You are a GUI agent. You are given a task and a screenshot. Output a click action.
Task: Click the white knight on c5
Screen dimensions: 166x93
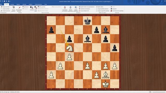(x=69, y=48)
